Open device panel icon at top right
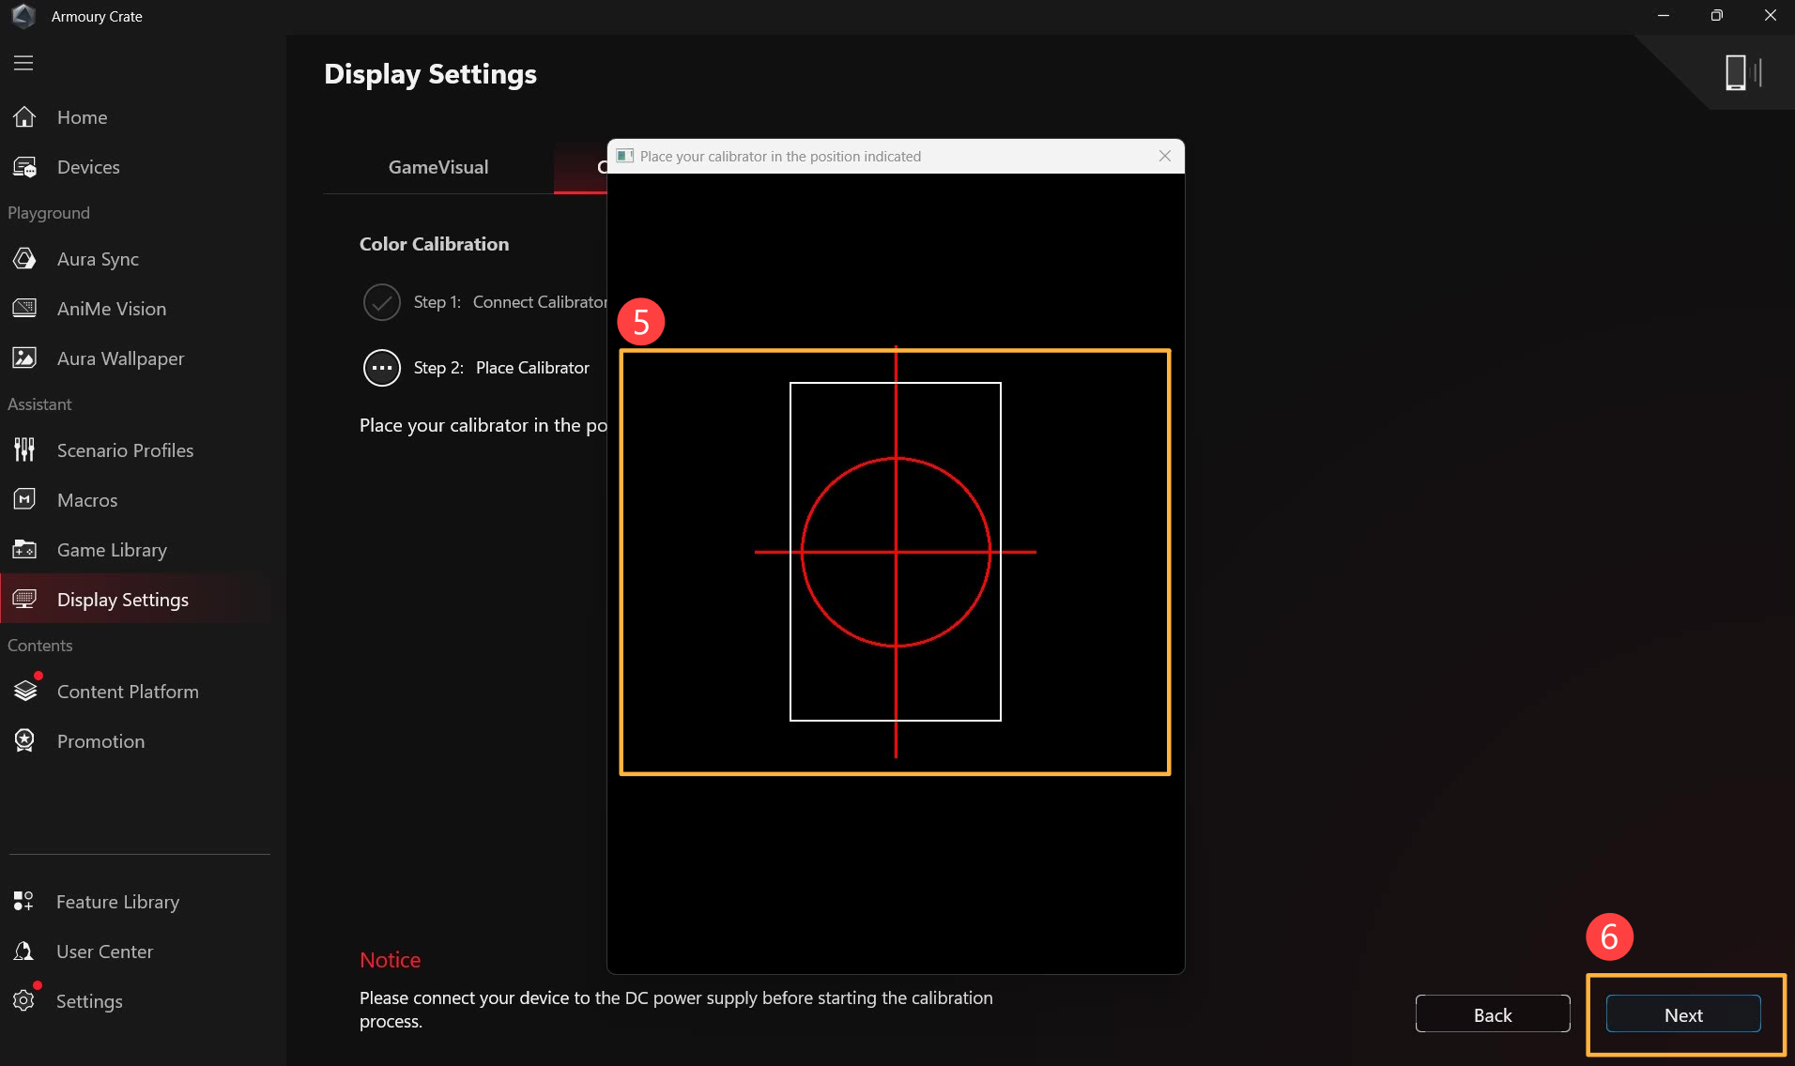Screen dimensions: 1795x1066 click(1741, 72)
